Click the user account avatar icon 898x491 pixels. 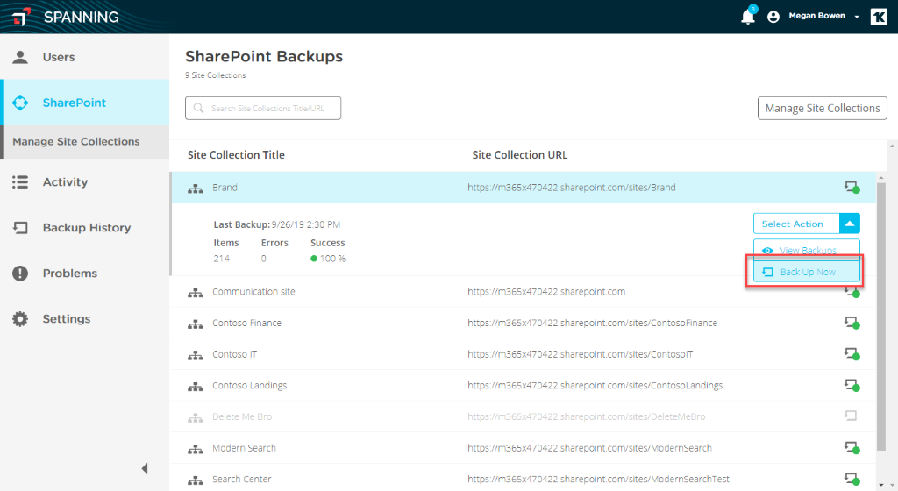pyautogui.click(x=773, y=17)
